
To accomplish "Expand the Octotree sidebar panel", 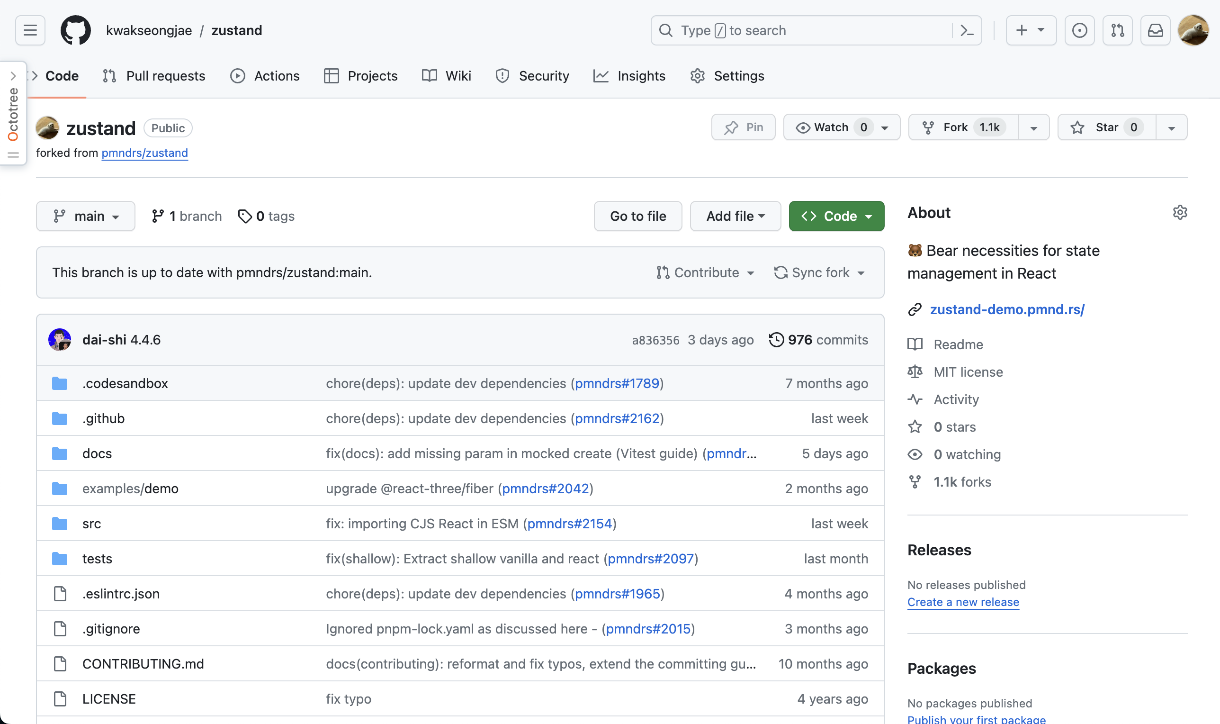I will pos(13,76).
